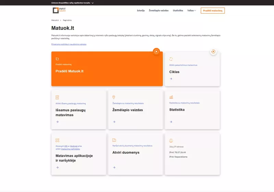Open the Privatumo politika ir naudojimo sąlygos link
Screen dimensions: 274x192
tap(69, 44)
